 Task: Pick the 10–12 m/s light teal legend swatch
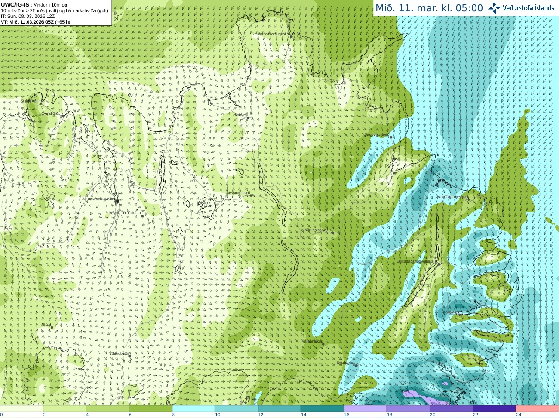(236, 409)
